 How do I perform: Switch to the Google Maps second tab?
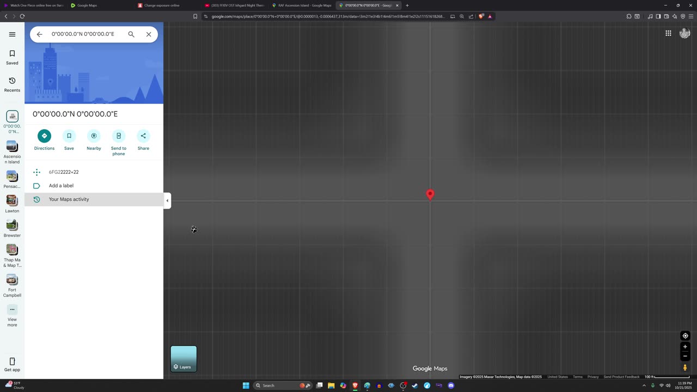(100, 5)
